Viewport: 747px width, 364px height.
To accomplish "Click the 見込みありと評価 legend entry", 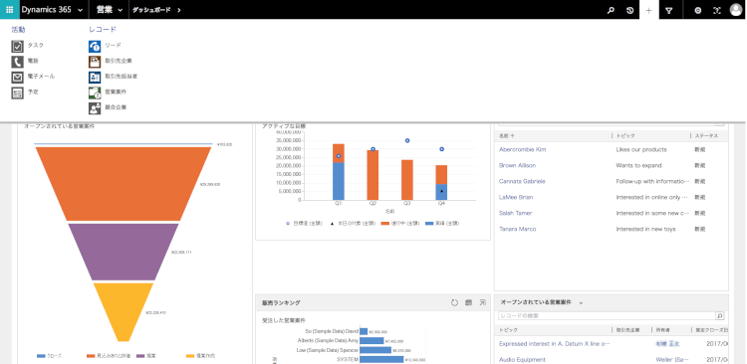I will [110, 356].
